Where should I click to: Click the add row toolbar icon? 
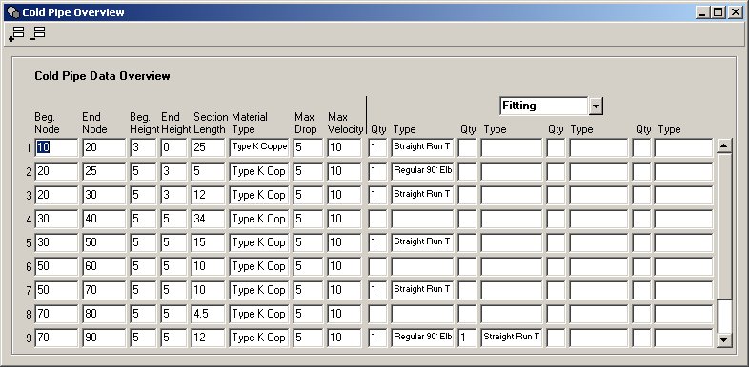tap(17, 34)
